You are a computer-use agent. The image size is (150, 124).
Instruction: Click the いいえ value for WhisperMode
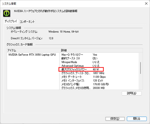coord(96,62)
